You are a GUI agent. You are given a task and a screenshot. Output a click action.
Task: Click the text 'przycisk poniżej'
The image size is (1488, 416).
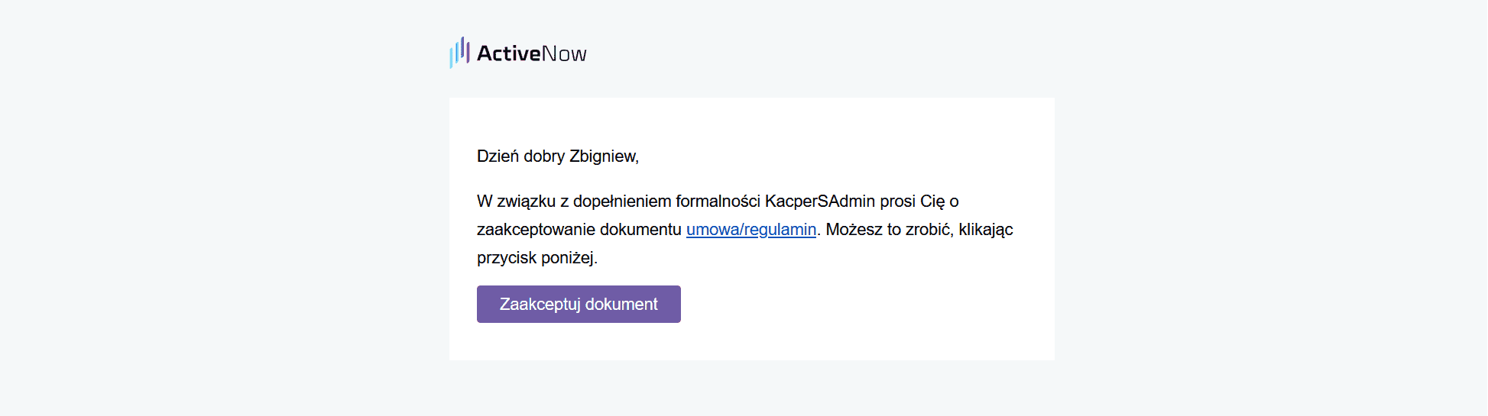(x=536, y=257)
